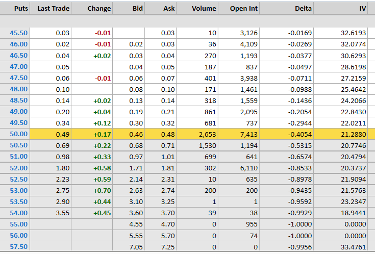This screenshot has width=375, height=254.
Task: Click delta value -0.0269
Action: point(300,44)
